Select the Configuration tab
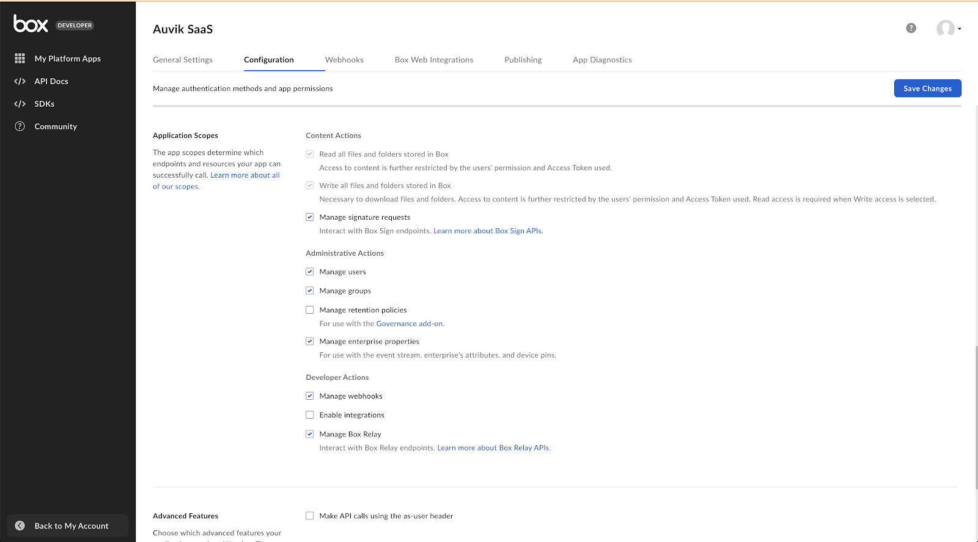Image resolution: width=978 pixels, height=542 pixels. (269, 60)
